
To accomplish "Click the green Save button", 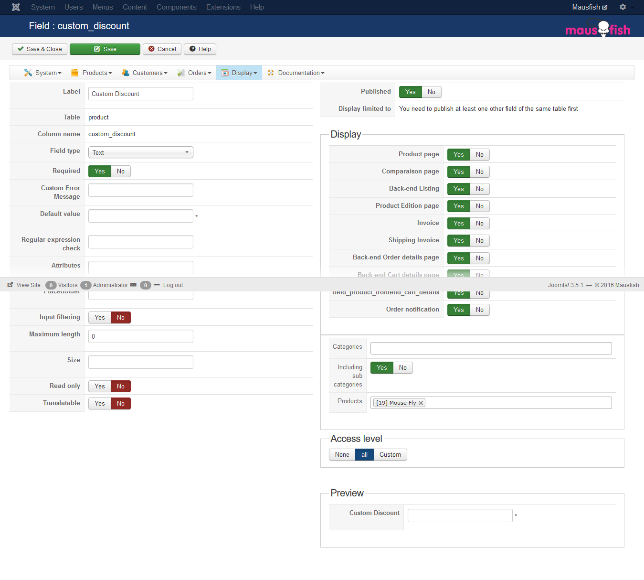I will click(x=105, y=49).
